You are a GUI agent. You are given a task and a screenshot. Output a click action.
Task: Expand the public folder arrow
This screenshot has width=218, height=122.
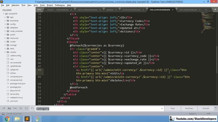click(x=5, y=35)
